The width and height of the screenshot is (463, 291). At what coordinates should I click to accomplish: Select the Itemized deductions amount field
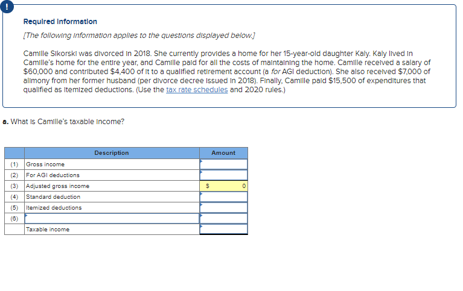point(223,208)
